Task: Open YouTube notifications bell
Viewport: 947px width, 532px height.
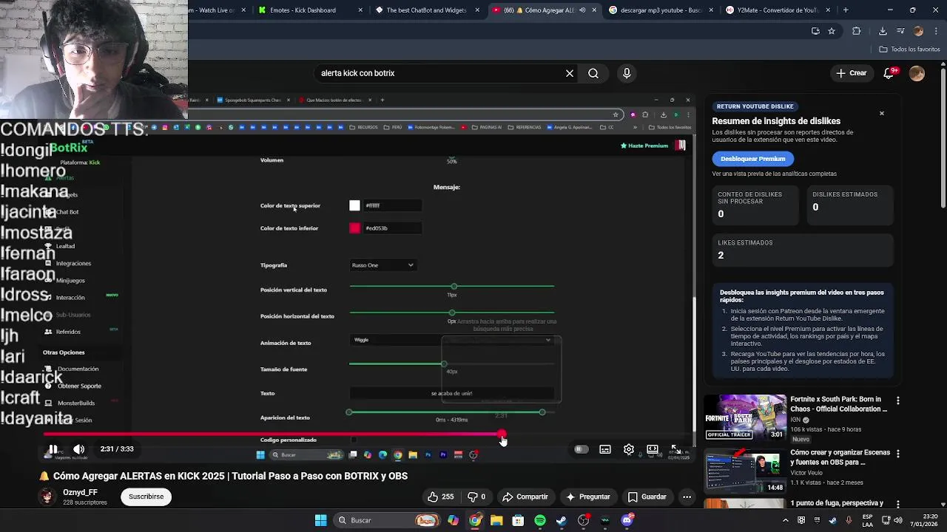Action: (889, 73)
